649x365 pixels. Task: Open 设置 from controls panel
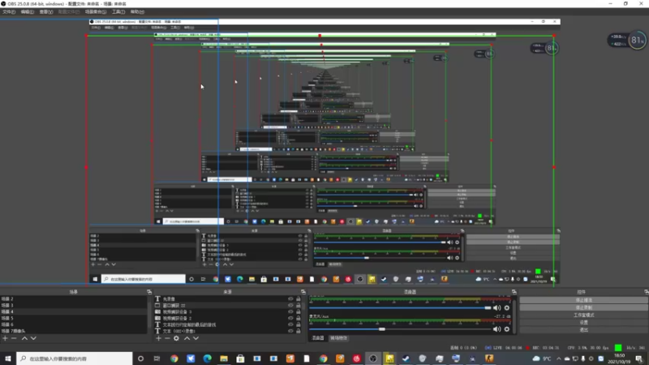pyautogui.click(x=583, y=322)
